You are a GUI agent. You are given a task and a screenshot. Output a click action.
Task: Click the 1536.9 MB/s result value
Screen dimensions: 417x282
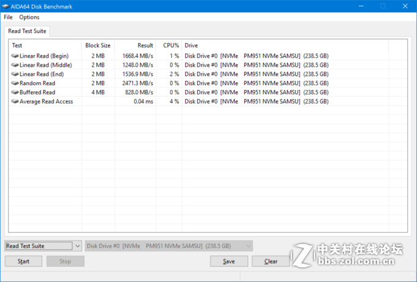(138, 74)
